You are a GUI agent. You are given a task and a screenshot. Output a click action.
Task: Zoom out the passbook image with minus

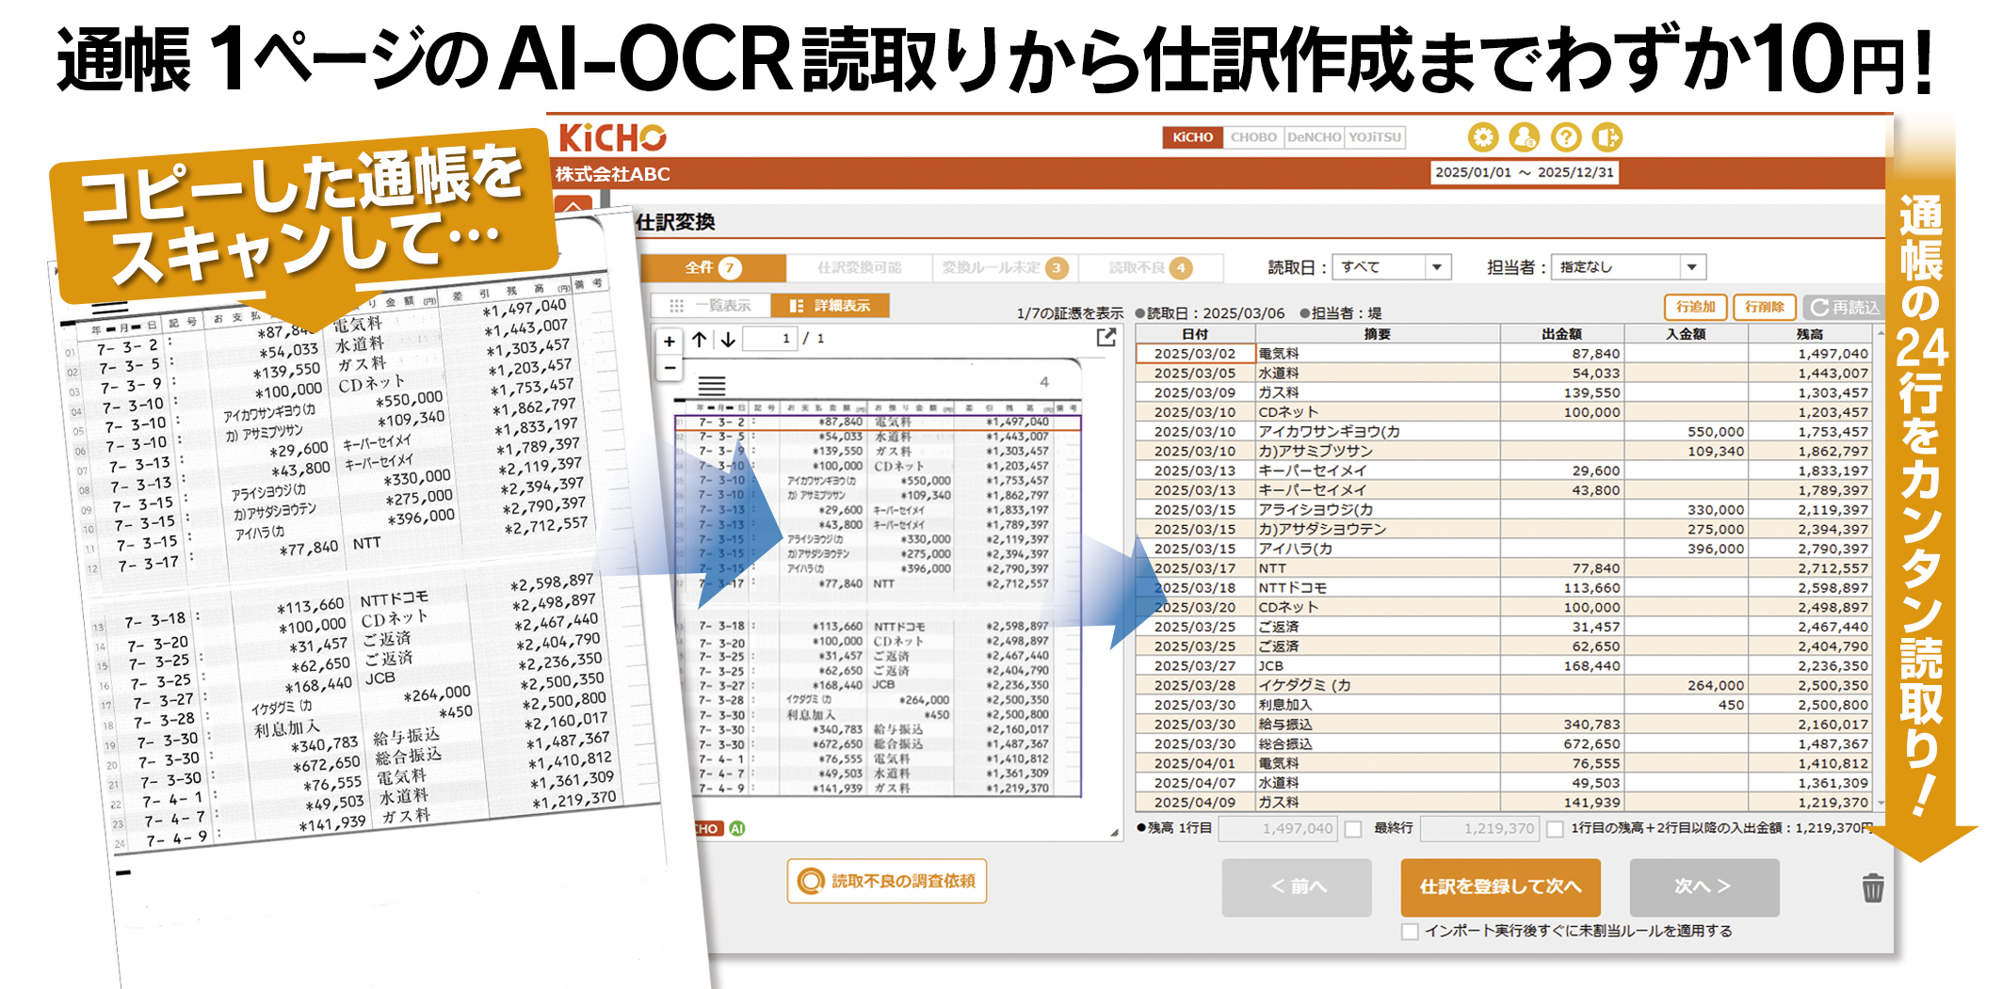tap(669, 368)
